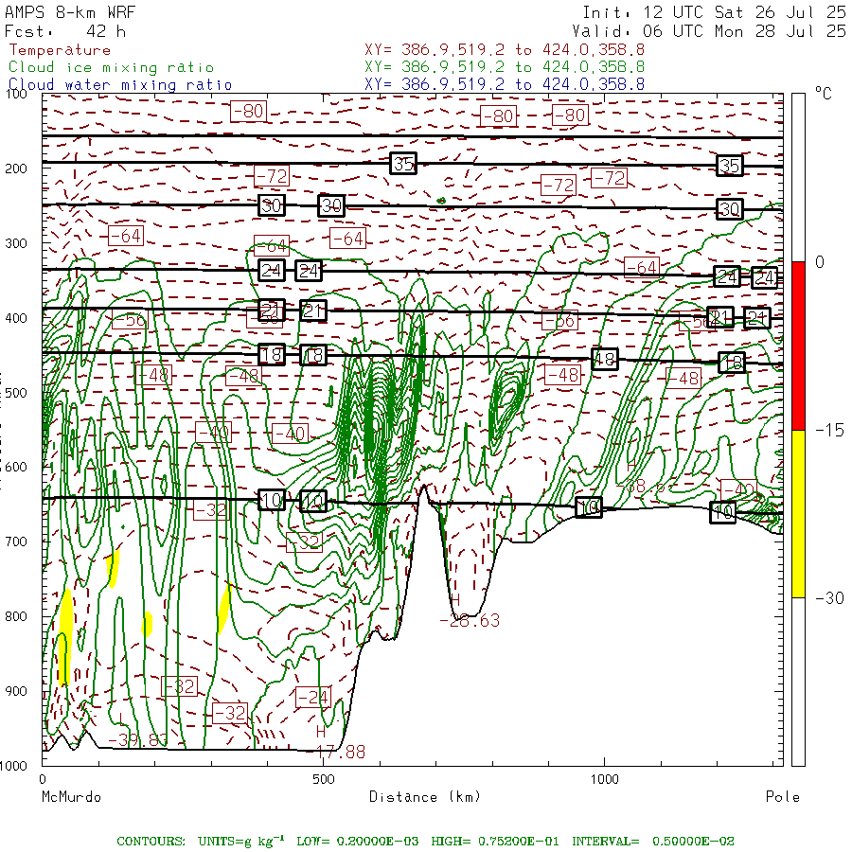Image resolution: width=852 pixels, height=852 pixels.
Task: Click the "900" pressure axis tick label
Action: pos(16,691)
